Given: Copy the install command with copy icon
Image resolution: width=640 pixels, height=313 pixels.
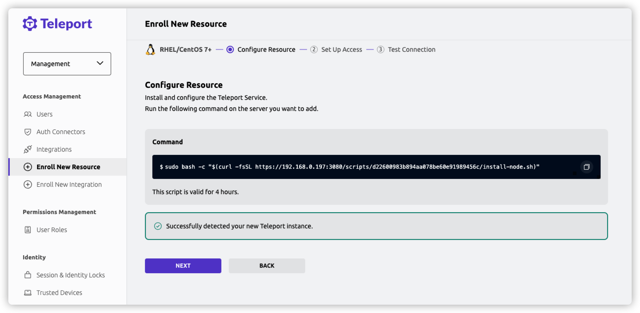Looking at the screenshot, I should pyautogui.click(x=586, y=167).
